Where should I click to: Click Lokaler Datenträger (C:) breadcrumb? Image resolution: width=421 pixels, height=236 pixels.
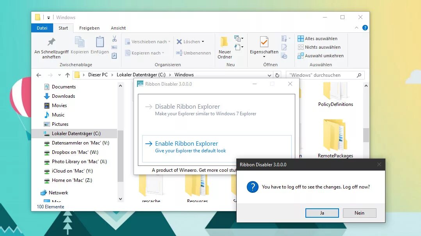pyautogui.click(x=141, y=75)
